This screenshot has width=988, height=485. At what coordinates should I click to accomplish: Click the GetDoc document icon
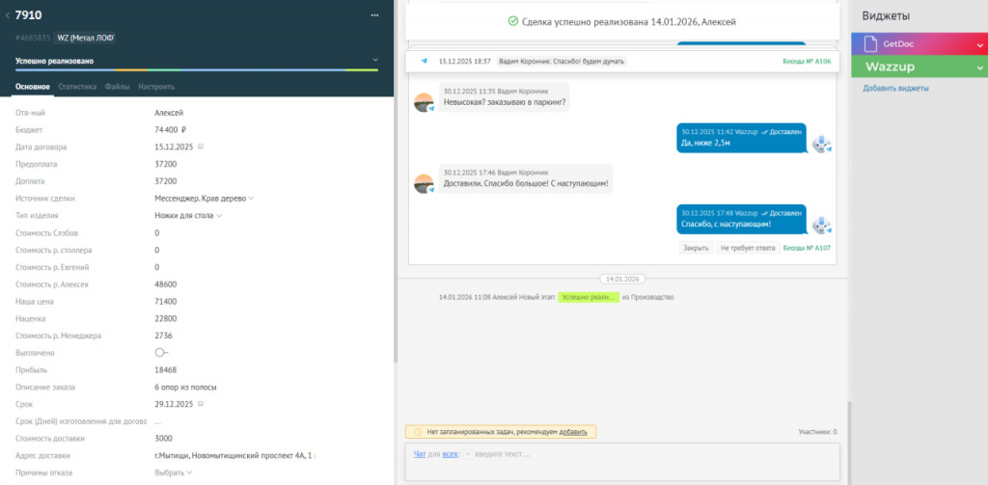[870, 44]
